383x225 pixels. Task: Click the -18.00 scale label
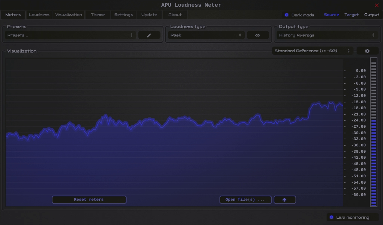[x=359, y=108]
